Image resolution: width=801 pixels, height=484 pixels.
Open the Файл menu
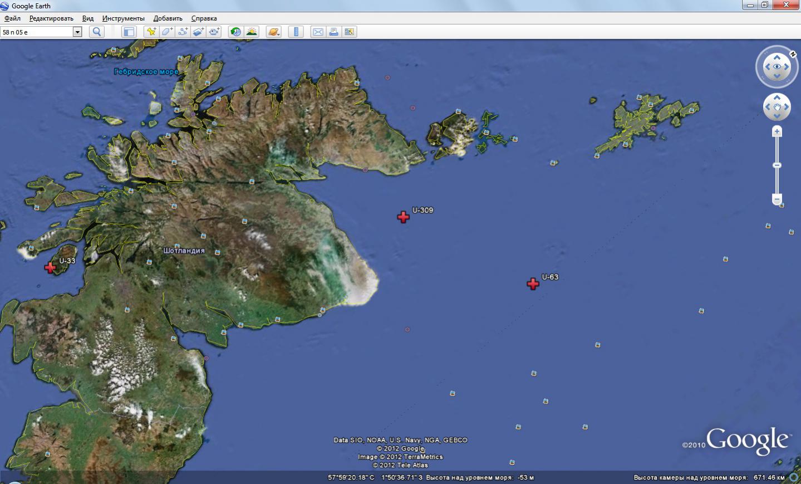12,18
